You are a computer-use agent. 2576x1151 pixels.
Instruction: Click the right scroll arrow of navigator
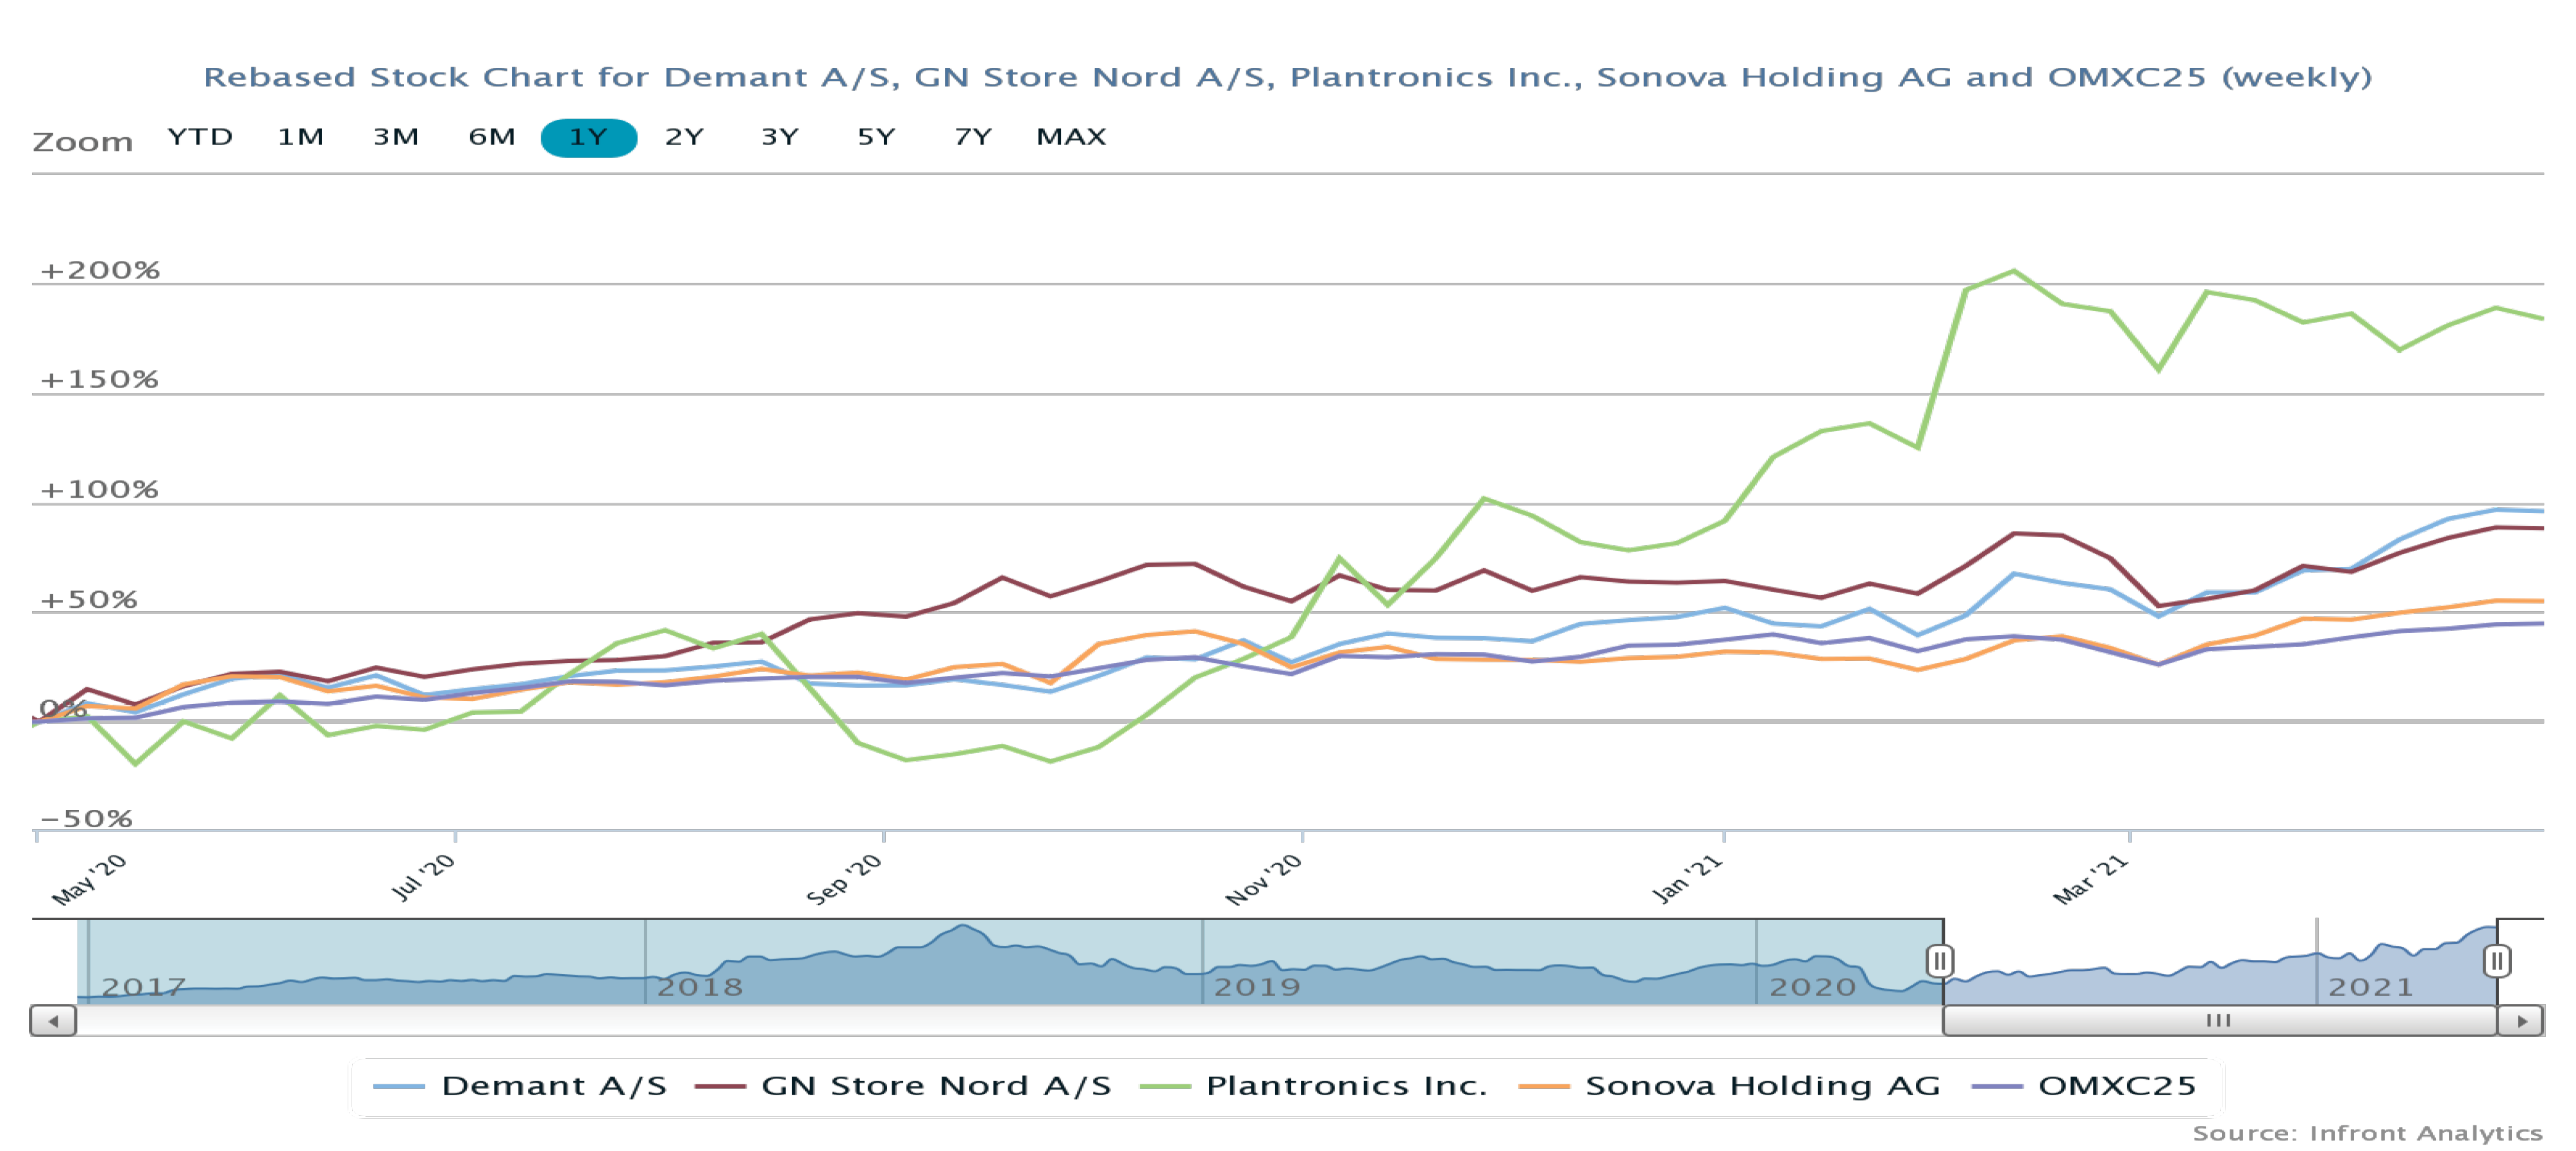click(2522, 1021)
